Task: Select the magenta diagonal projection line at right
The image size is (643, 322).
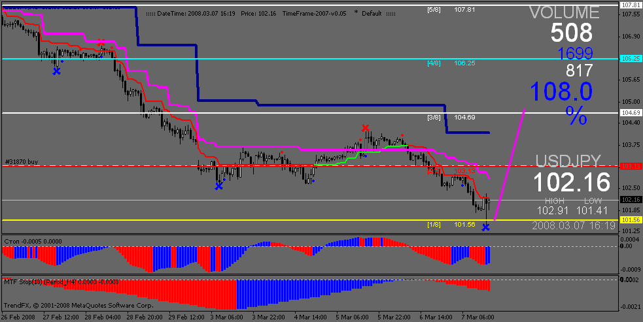Action: 510,165
